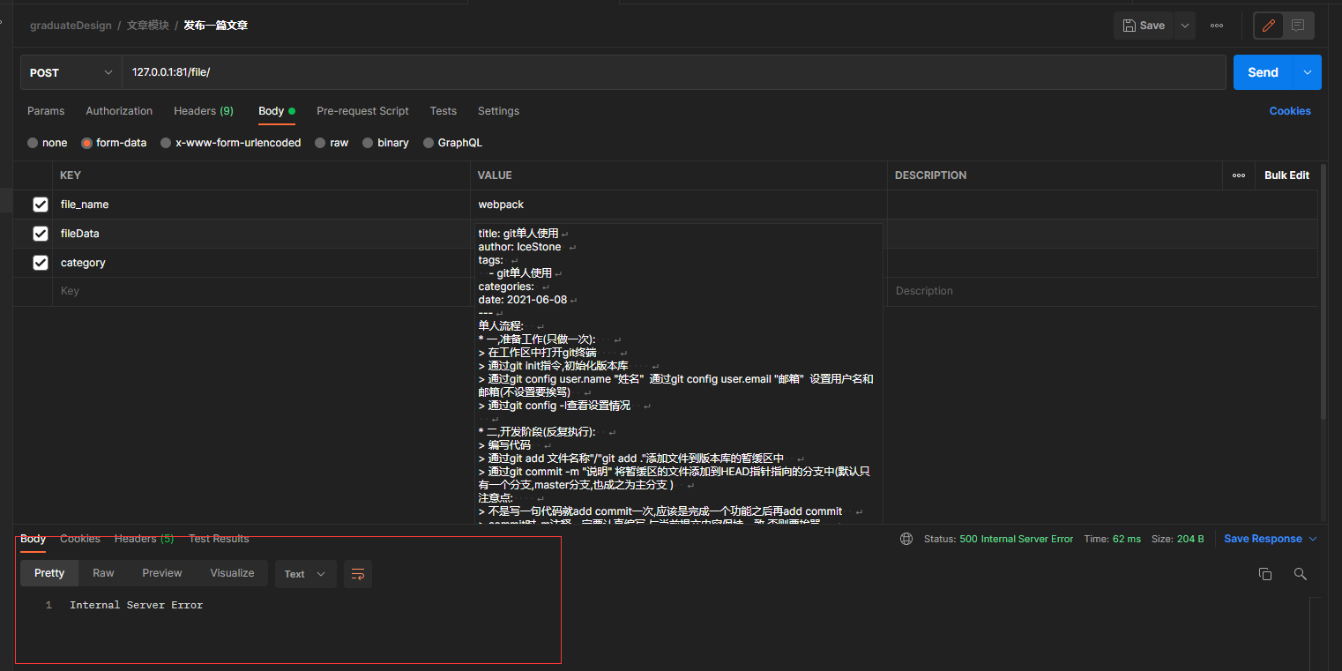
Task: Switch response view to Raw
Action: point(103,573)
